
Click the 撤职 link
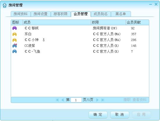127,100
